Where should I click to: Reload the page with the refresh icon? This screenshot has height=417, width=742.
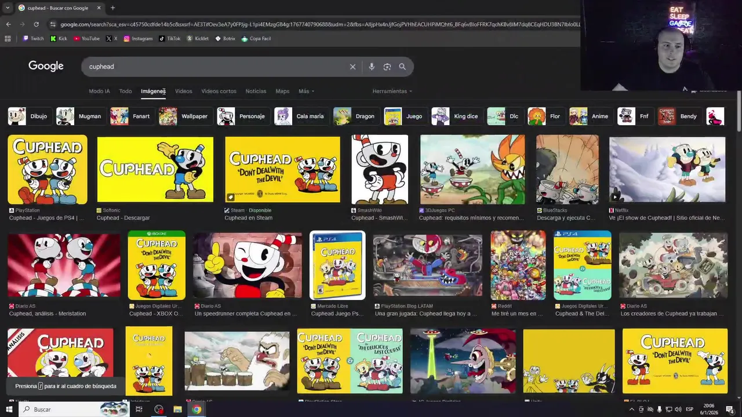(36, 24)
